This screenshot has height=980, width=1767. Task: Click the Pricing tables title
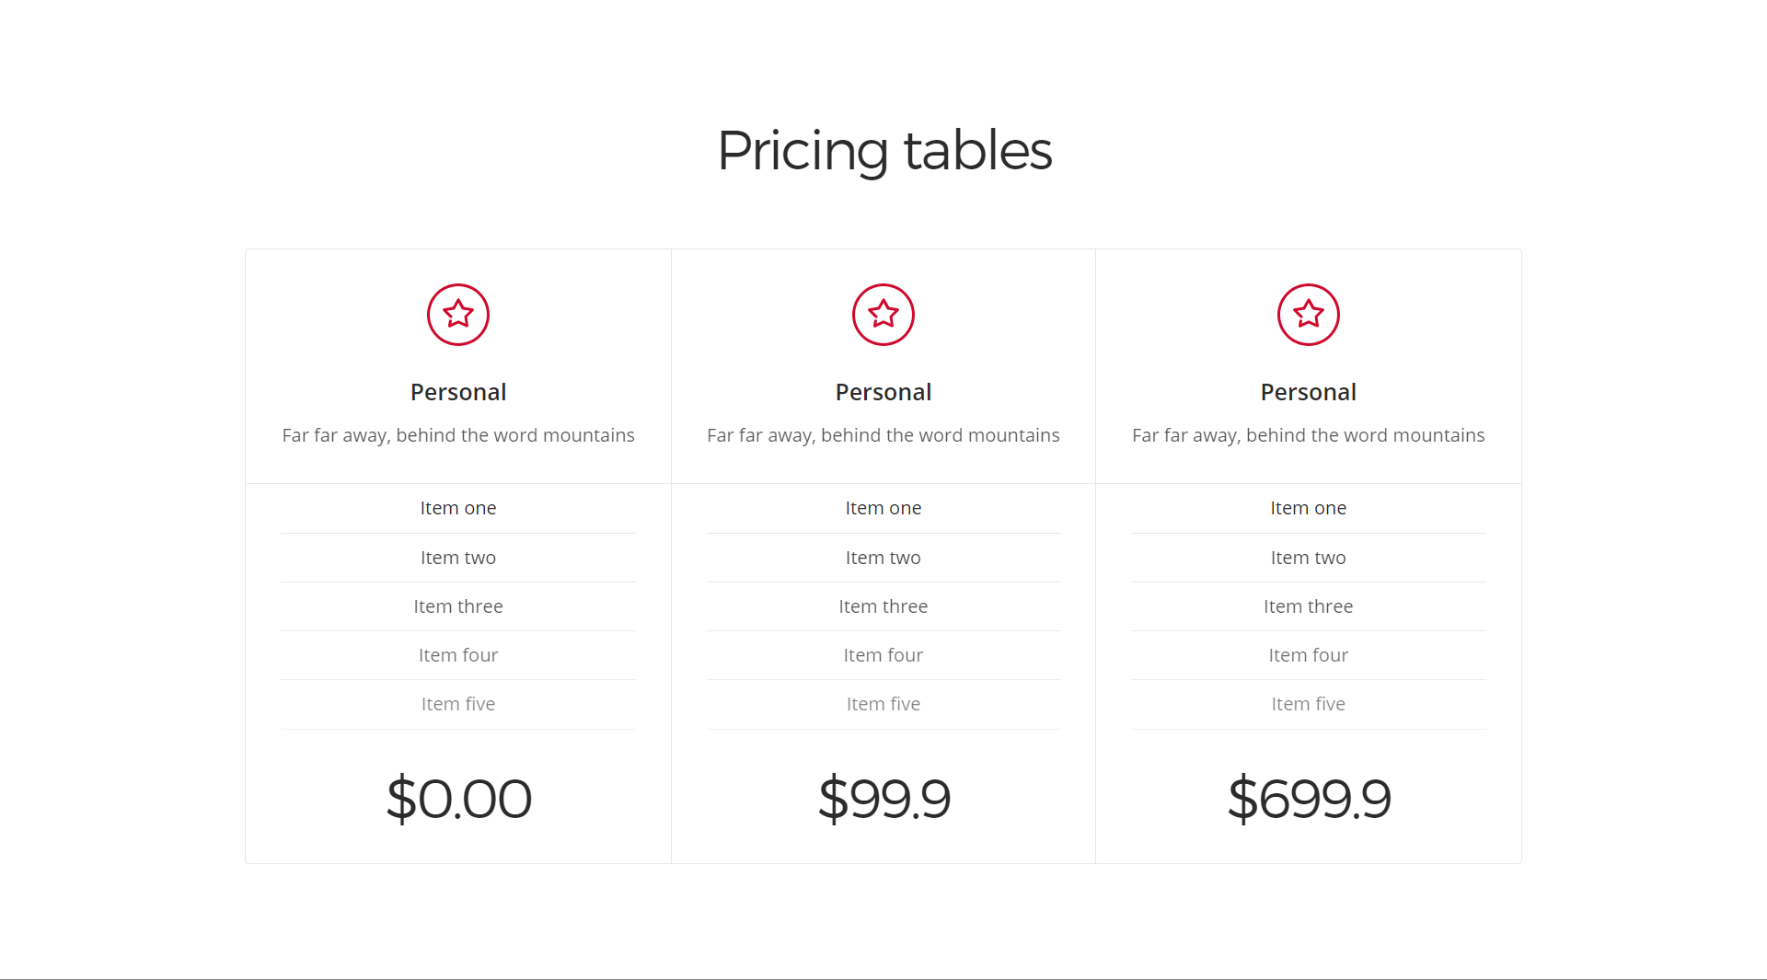[883, 151]
